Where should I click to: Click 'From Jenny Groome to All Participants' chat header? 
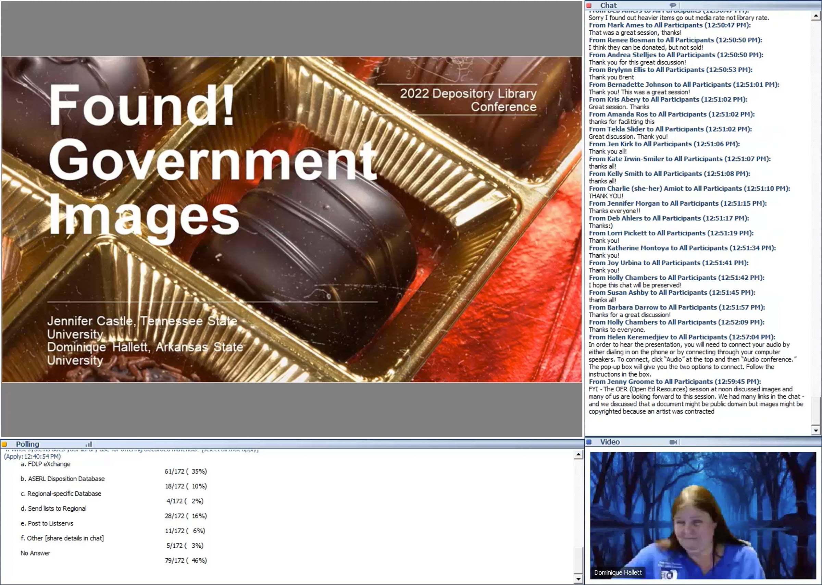click(x=675, y=381)
